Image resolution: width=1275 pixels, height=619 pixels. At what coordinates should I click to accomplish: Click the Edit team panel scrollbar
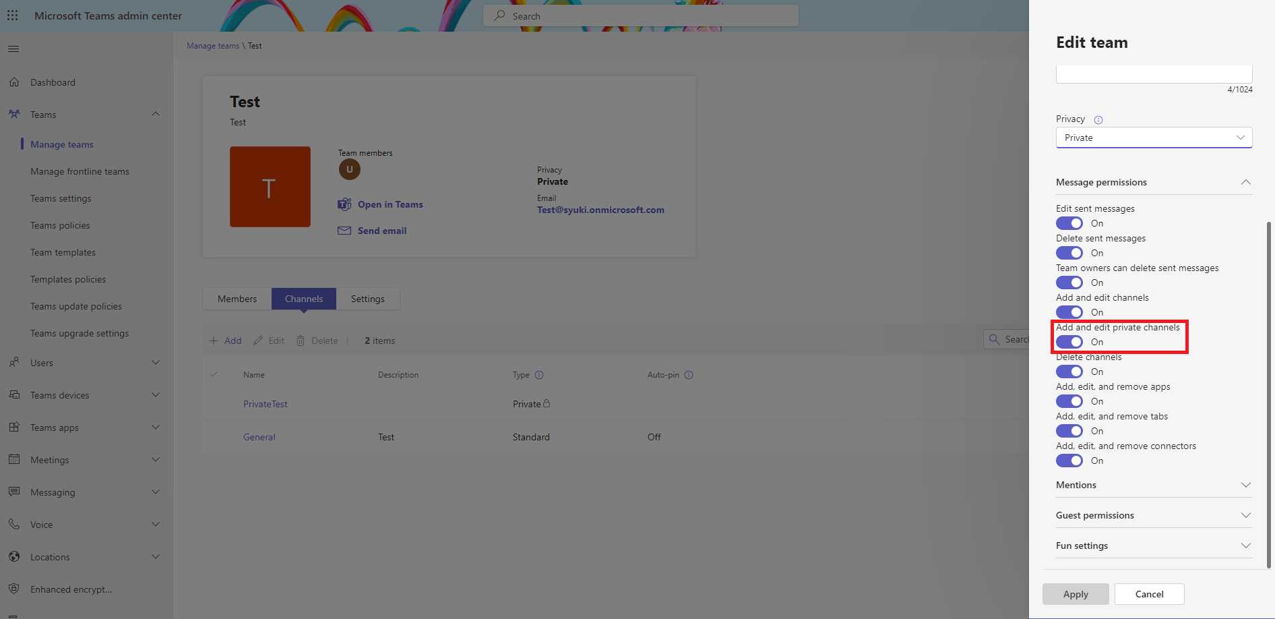(x=1269, y=394)
